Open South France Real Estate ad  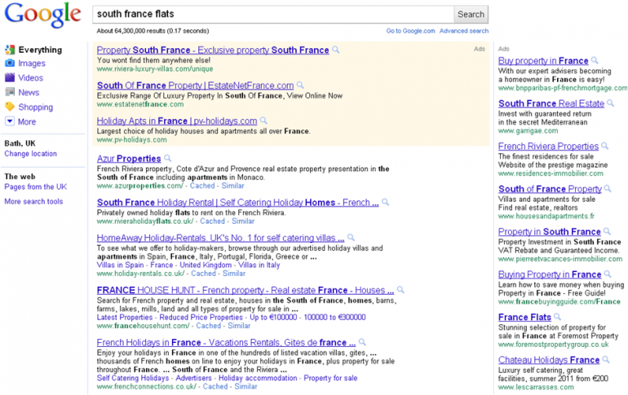click(x=551, y=103)
